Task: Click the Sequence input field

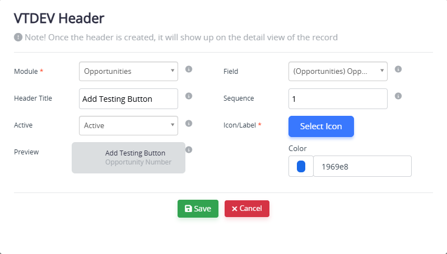Action: (338, 99)
